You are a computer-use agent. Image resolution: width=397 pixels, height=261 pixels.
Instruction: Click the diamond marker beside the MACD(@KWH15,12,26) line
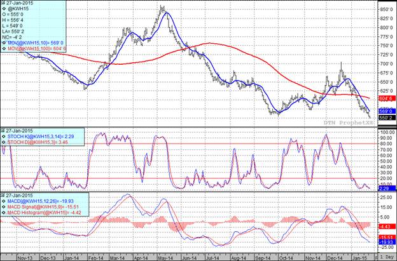(x=4, y=201)
